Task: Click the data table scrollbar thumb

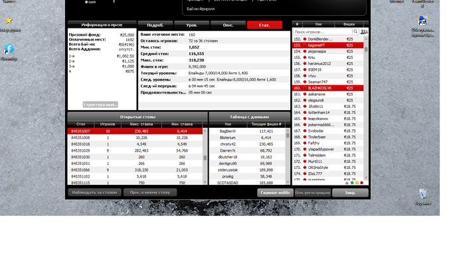Action: [288, 135]
